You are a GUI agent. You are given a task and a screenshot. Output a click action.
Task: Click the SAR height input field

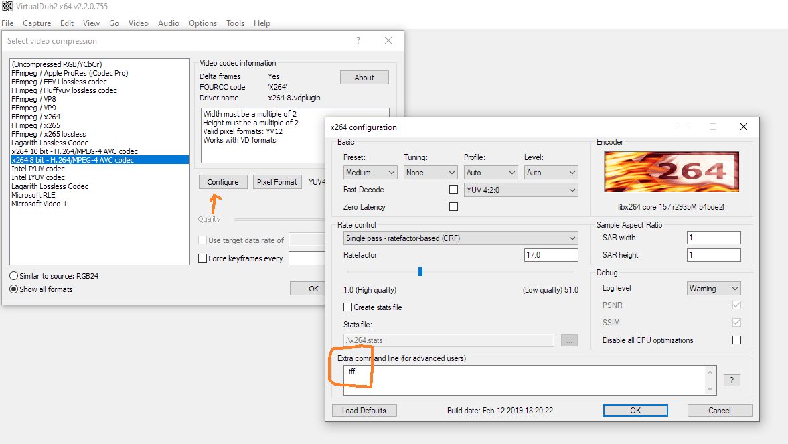[714, 255]
